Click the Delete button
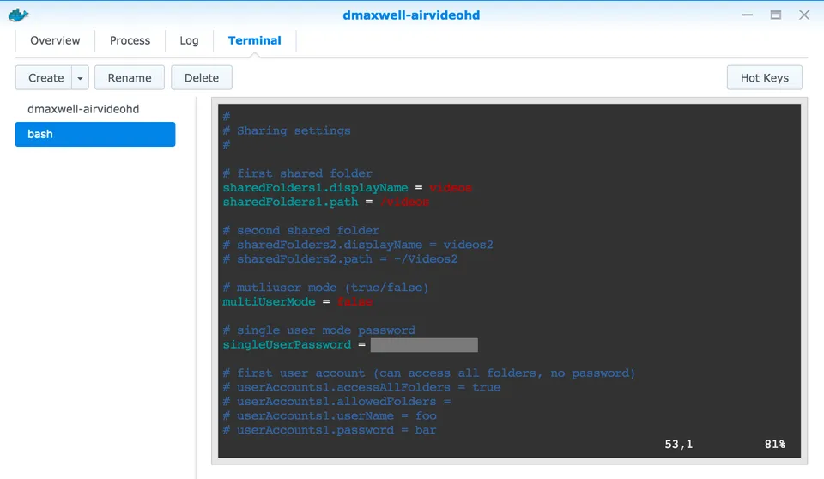 [x=201, y=78]
